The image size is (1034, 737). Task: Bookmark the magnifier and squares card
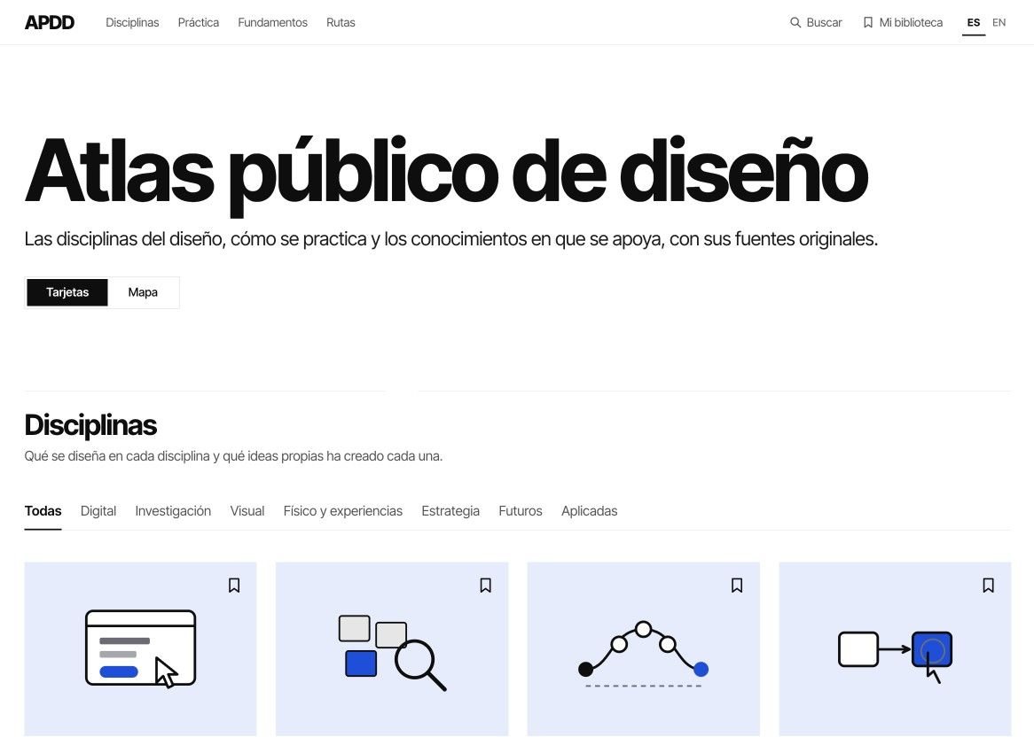(x=485, y=586)
